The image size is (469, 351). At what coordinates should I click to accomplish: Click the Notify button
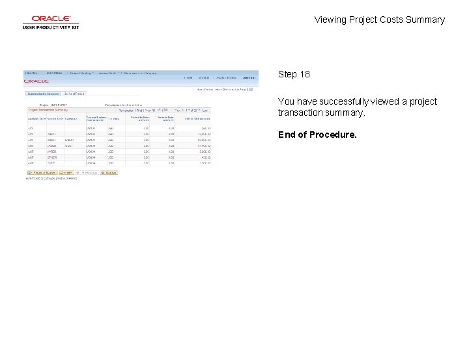[66, 173]
